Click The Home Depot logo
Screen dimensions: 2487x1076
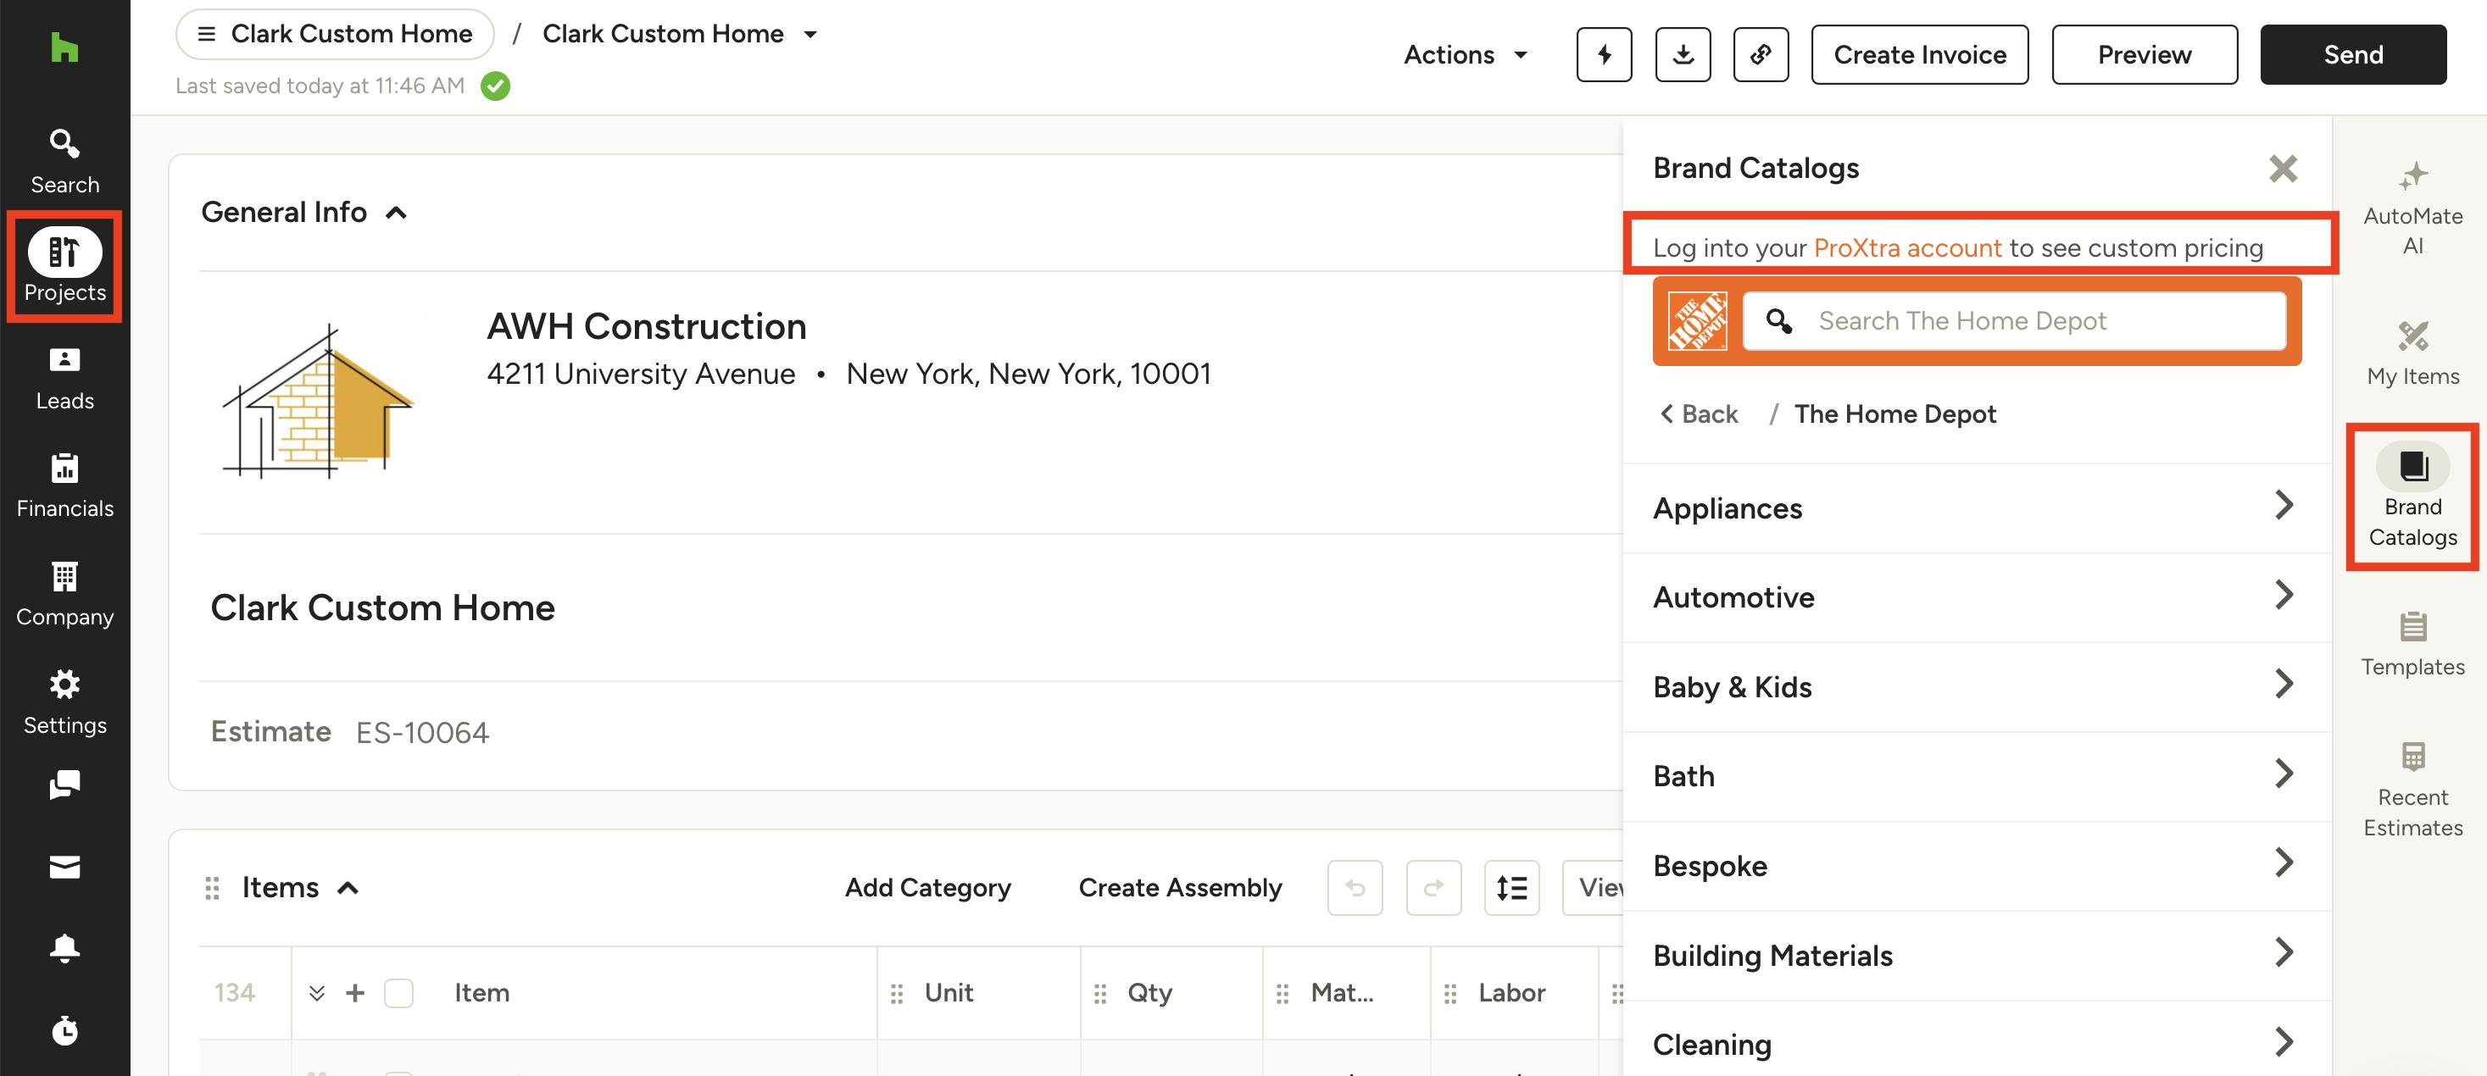pos(1696,320)
